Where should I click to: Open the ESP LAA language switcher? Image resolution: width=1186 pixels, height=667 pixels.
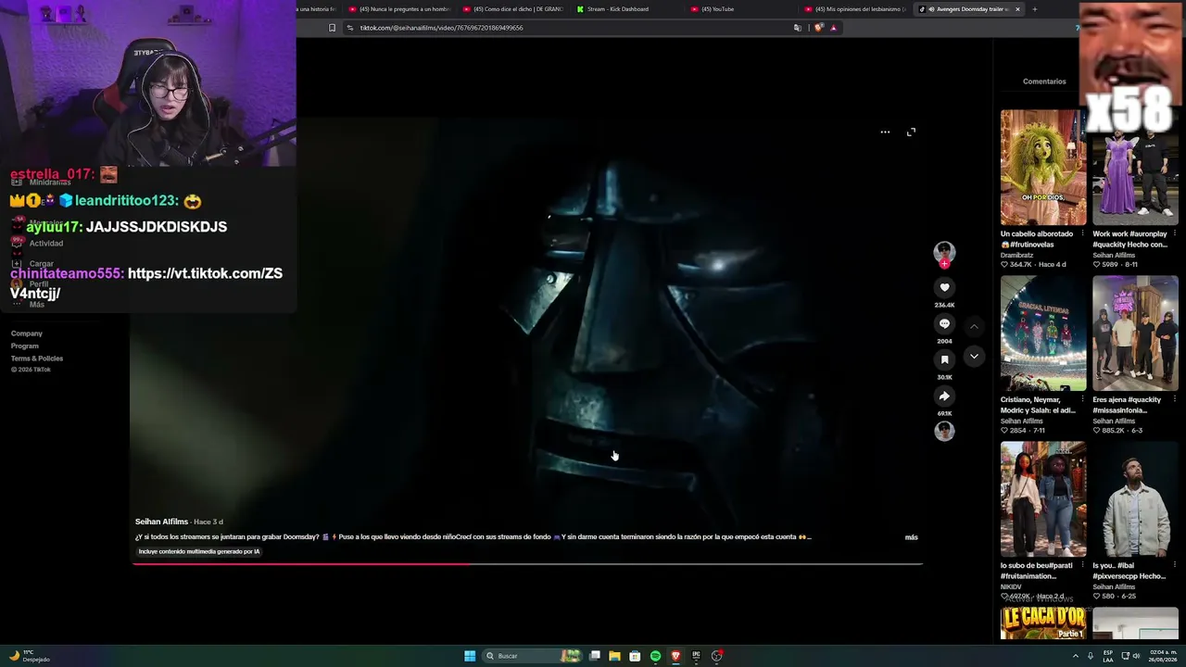(x=1108, y=656)
